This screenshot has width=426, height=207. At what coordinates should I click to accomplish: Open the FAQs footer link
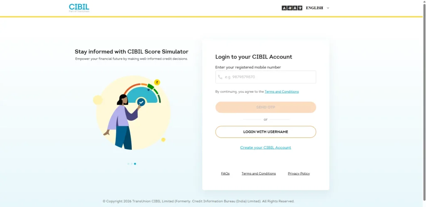[x=225, y=173]
